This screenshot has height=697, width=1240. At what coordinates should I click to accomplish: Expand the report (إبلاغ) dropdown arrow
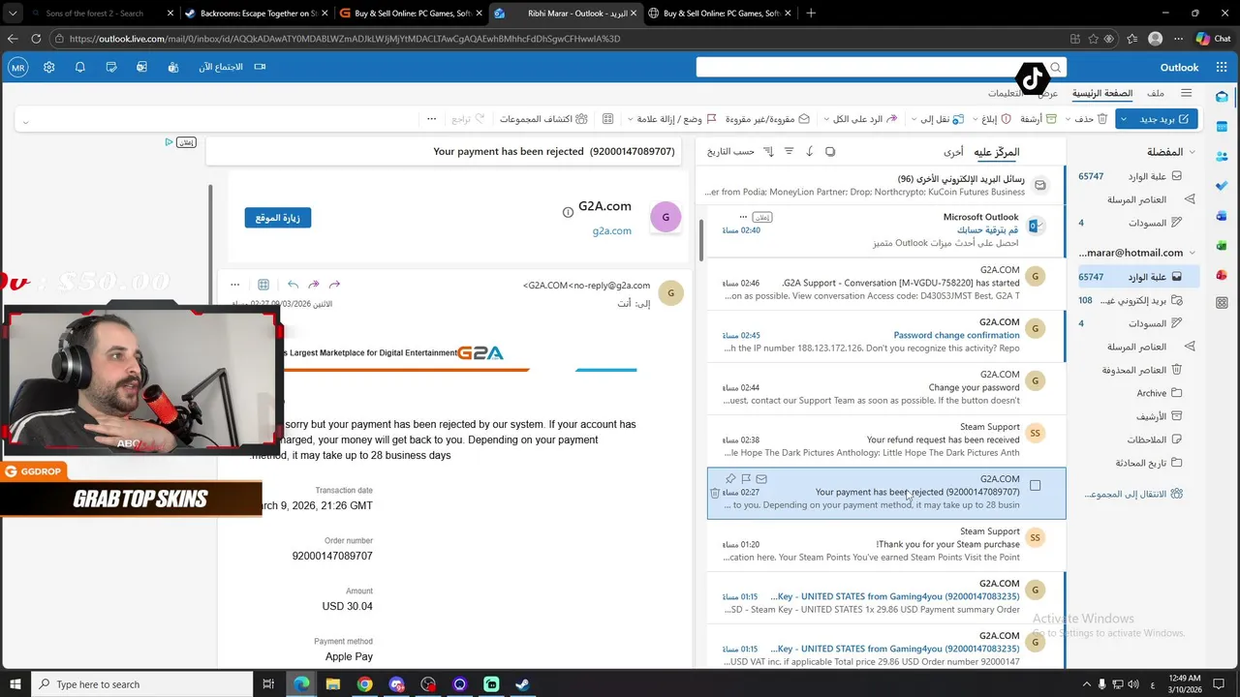coord(976,119)
